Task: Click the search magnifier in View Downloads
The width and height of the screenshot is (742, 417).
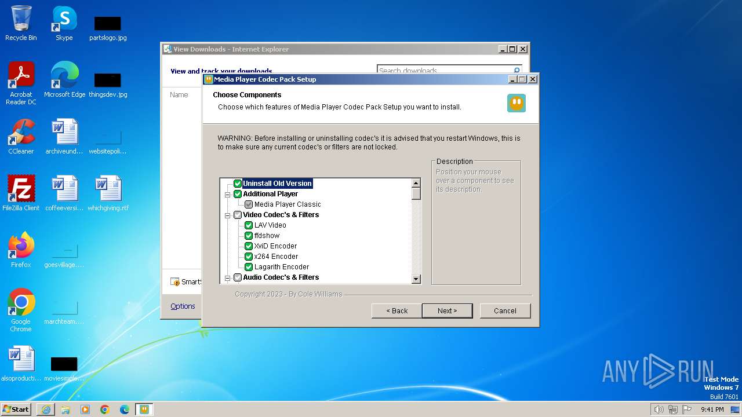Action: pyautogui.click(x=517, y=71)
